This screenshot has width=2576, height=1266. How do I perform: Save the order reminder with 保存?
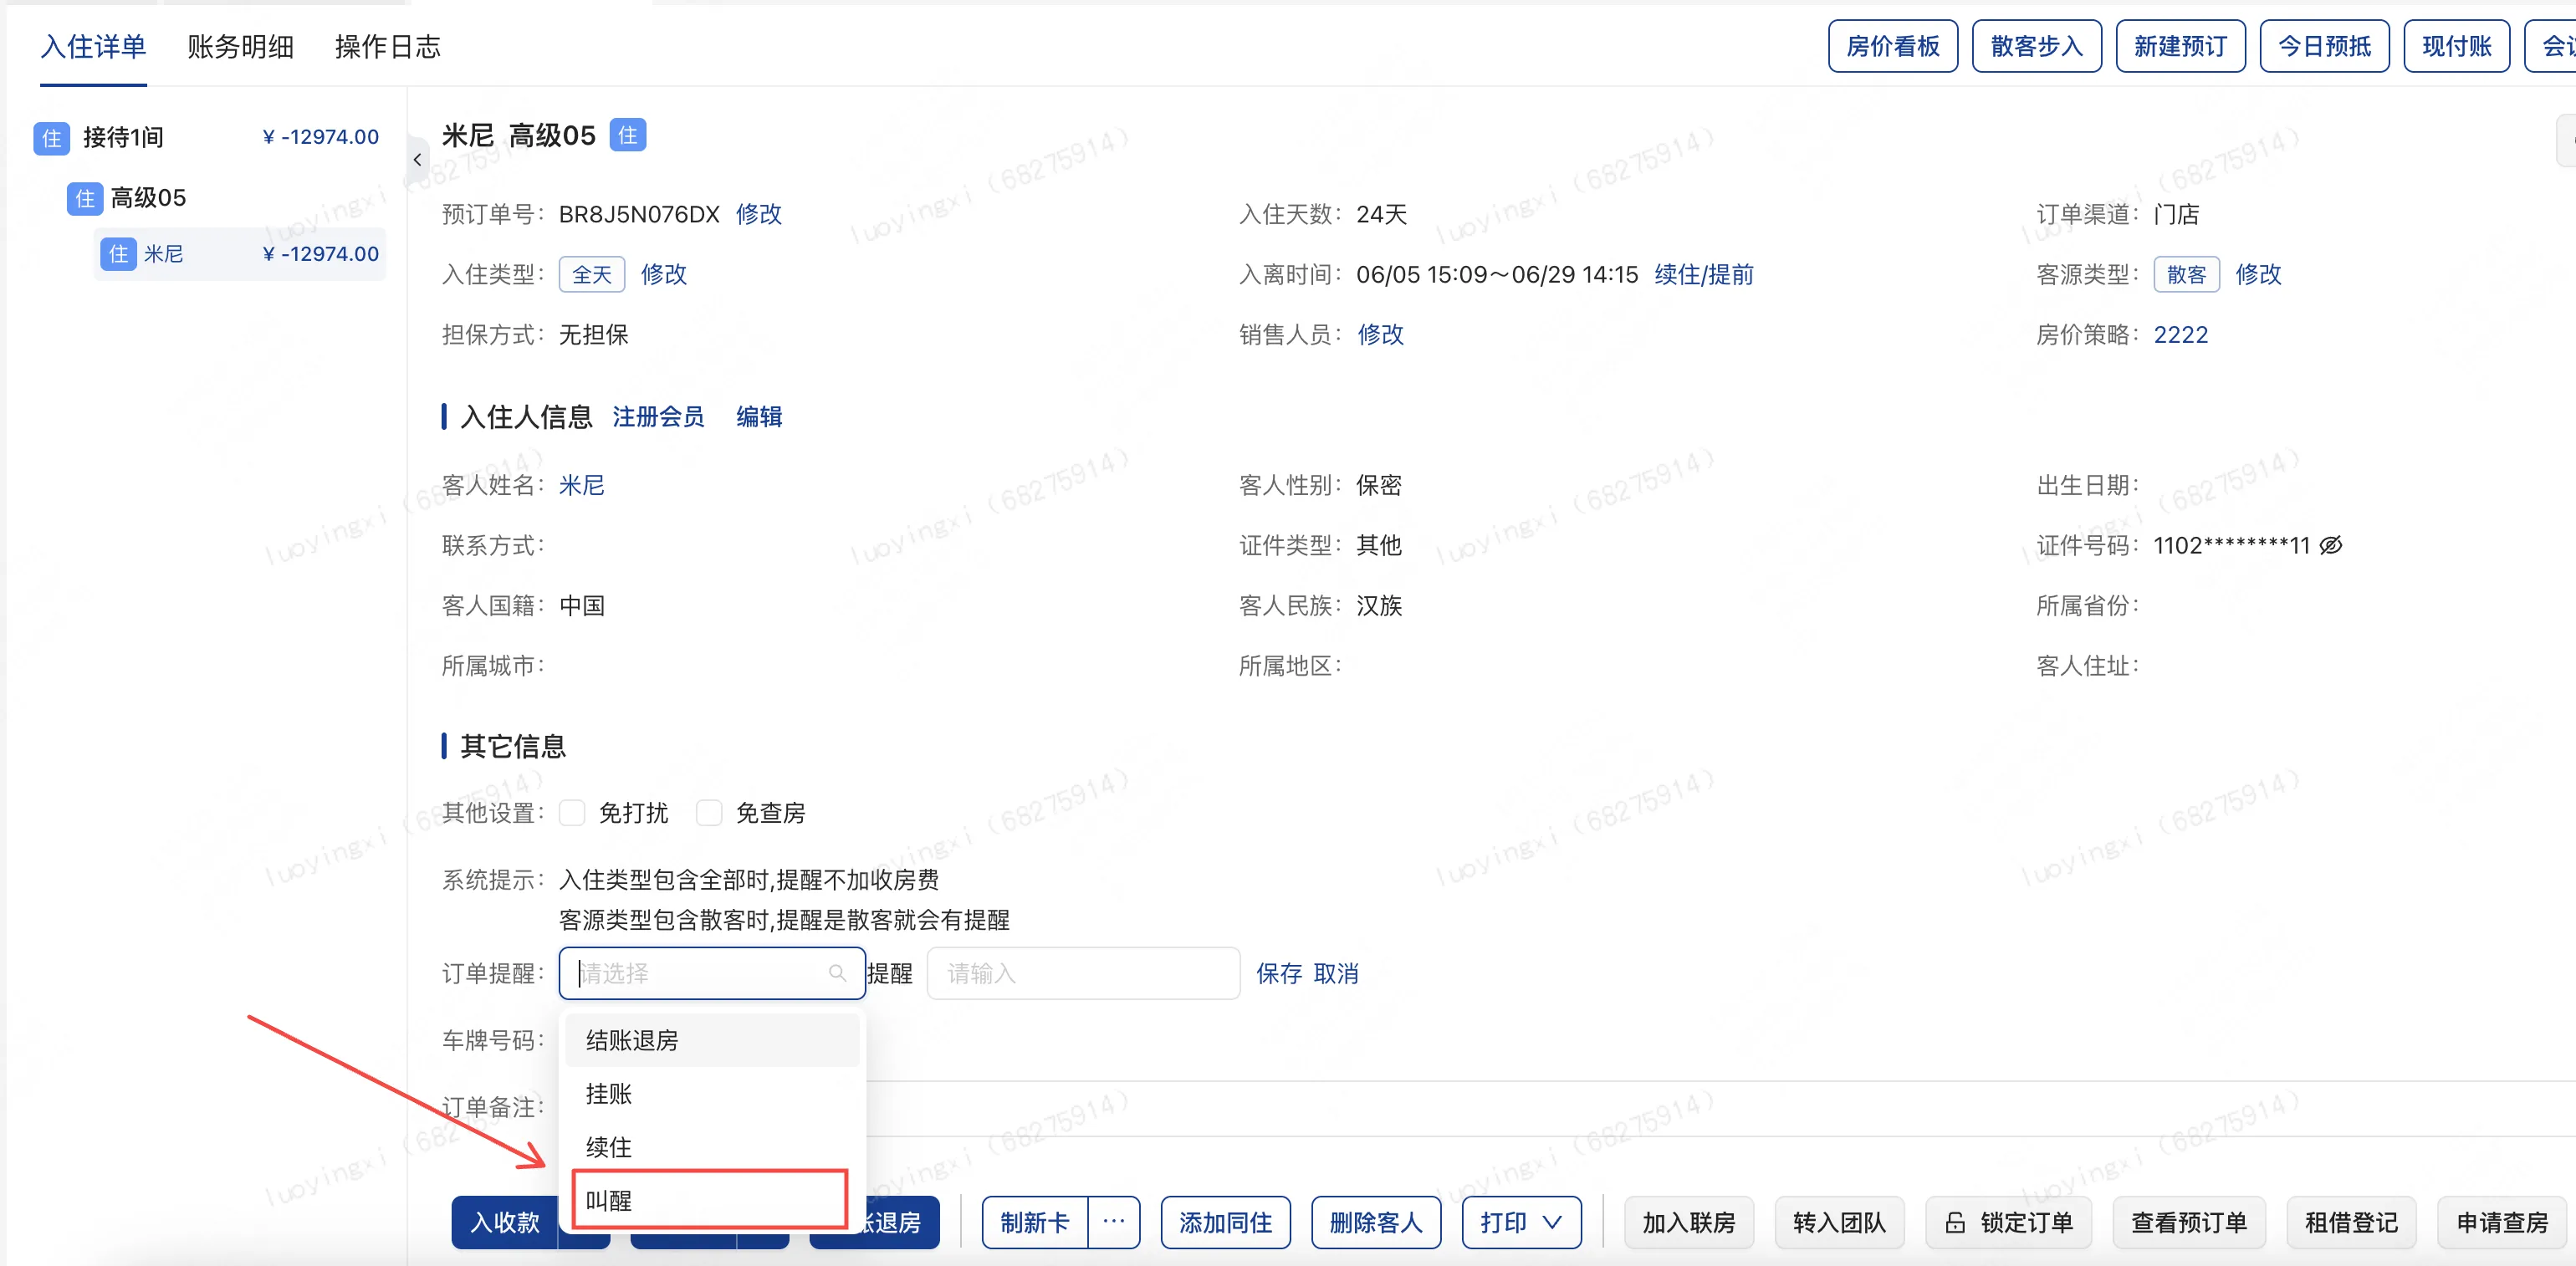click(1279, 973)
